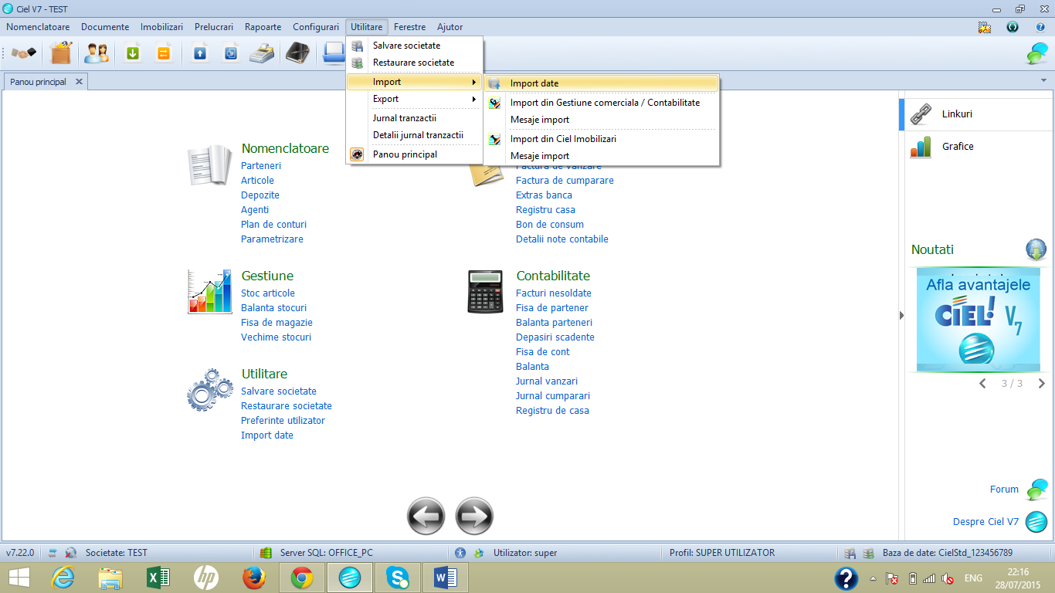The height and width of the screenshot is (593, 1055).
Task: Click the green down-arrow document toolbar icon
Action: tap(133, 53)
